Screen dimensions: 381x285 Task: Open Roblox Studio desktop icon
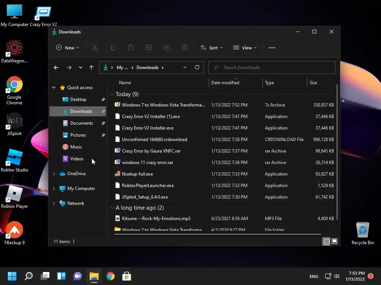(15, 160)
